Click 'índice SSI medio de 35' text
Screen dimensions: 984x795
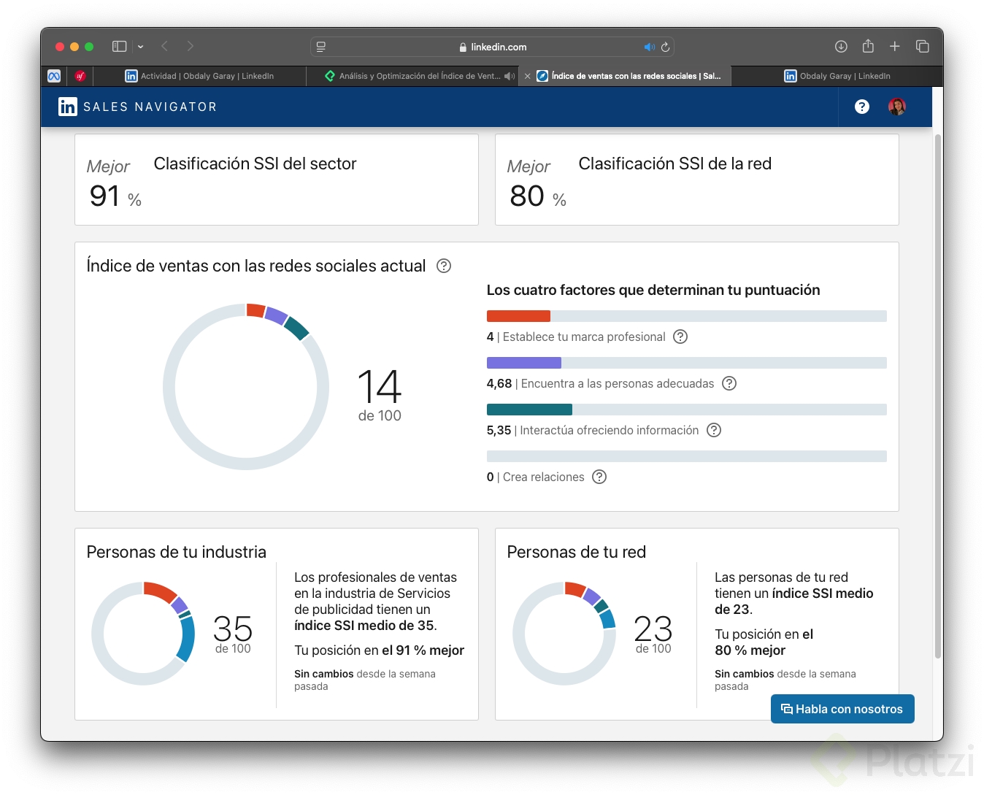(x=364, y=626)
